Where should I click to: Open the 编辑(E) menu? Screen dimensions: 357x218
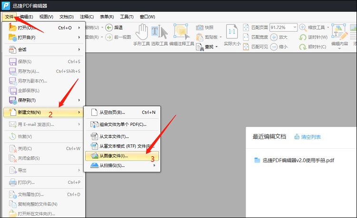(26, 17)
